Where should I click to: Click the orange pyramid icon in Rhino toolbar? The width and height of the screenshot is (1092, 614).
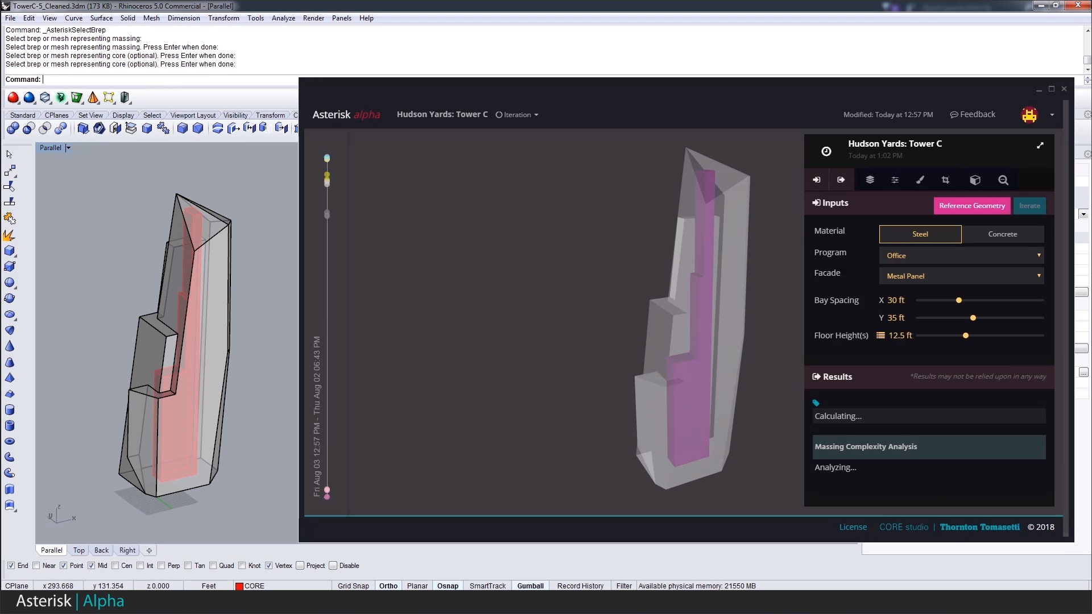click(x=93, y=98)
